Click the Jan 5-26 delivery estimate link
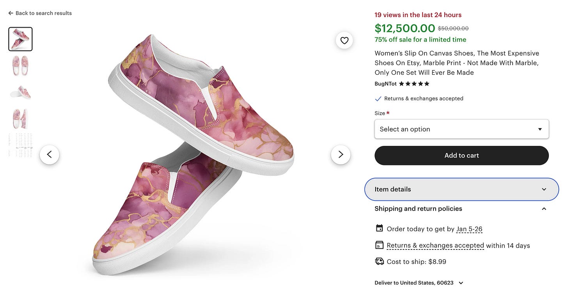Image resolution: width=568 pixels, height=288 pixels. coord(469,229)
